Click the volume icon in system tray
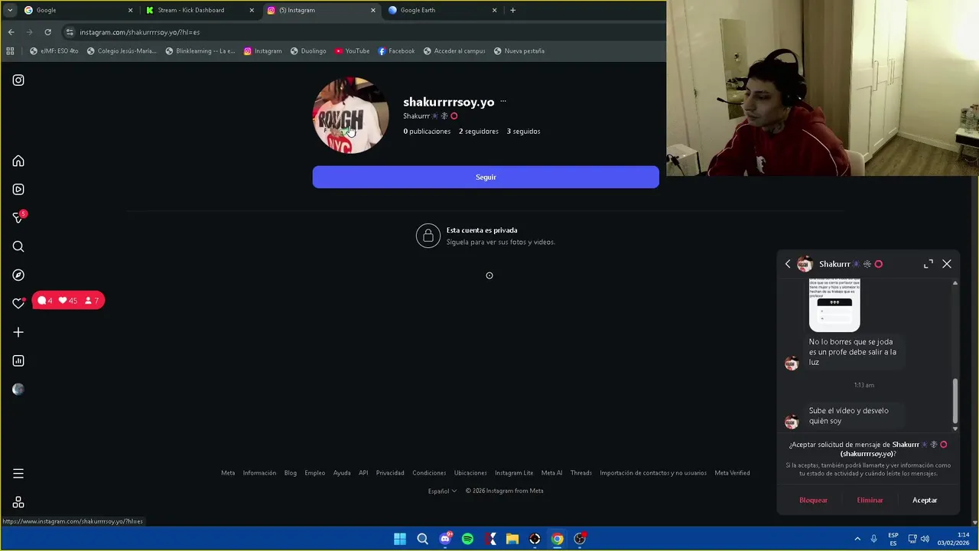This screenshot has width=979, height=551. point(925,539)
